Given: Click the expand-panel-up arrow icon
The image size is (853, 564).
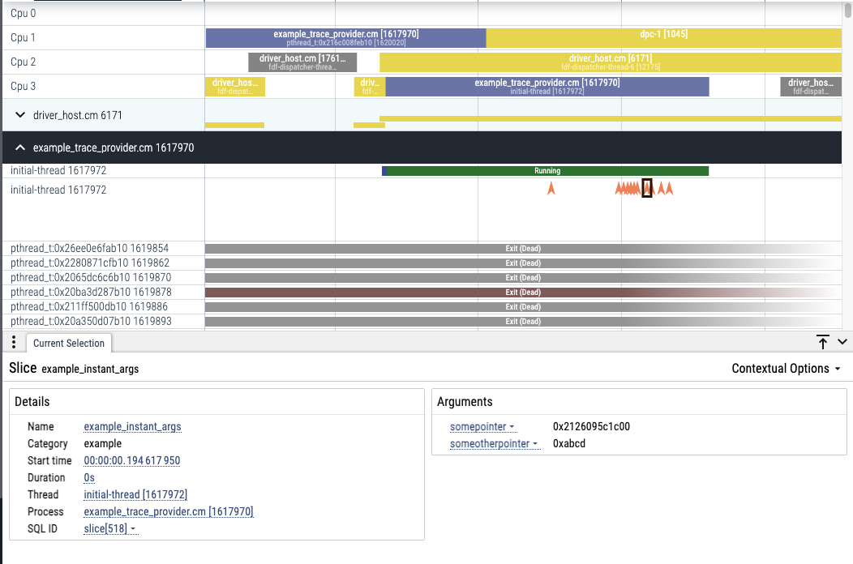Looking at the screenshot, I should pos(823,342).
